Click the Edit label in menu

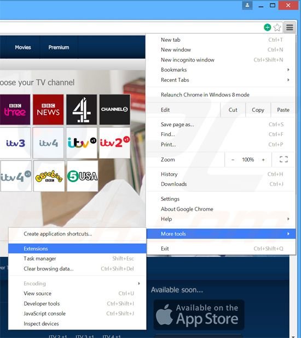point(165,110)
